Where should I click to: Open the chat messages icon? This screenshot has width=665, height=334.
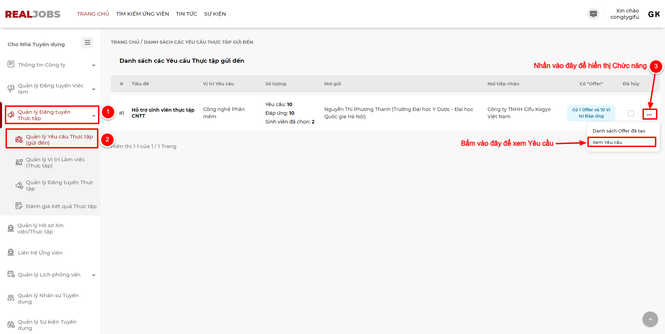[593, 14]
